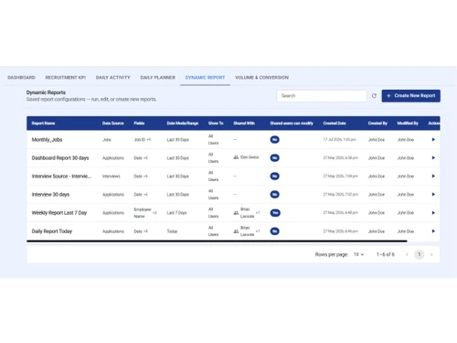The height and width of the screenshot is (343, 457).
Task: Click Shared users can modify column header
Action: (x=292, y=123)
